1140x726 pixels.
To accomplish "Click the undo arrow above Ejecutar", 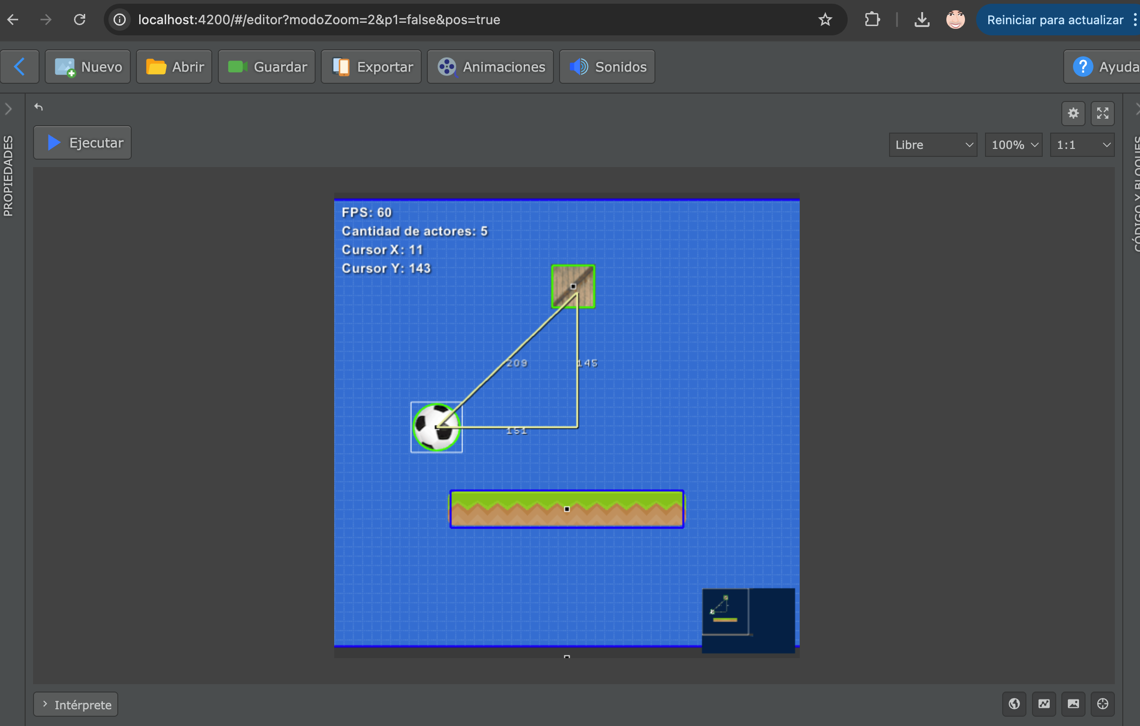I will tap(39, 108).
